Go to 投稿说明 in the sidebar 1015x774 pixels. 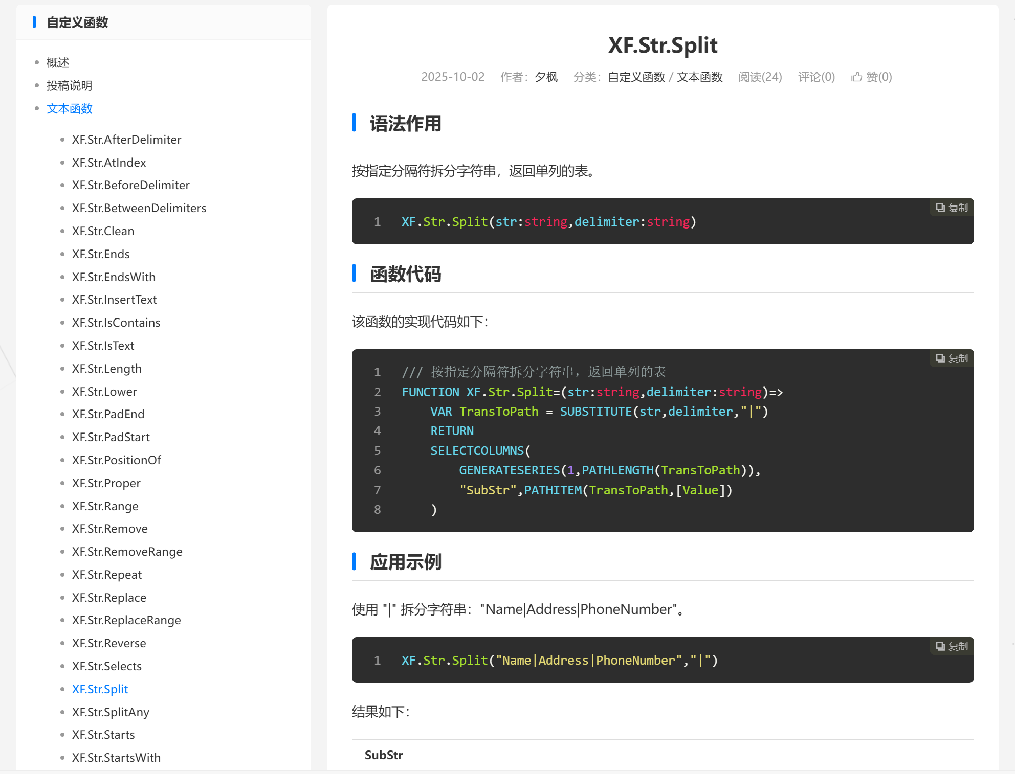pos(70,85)
